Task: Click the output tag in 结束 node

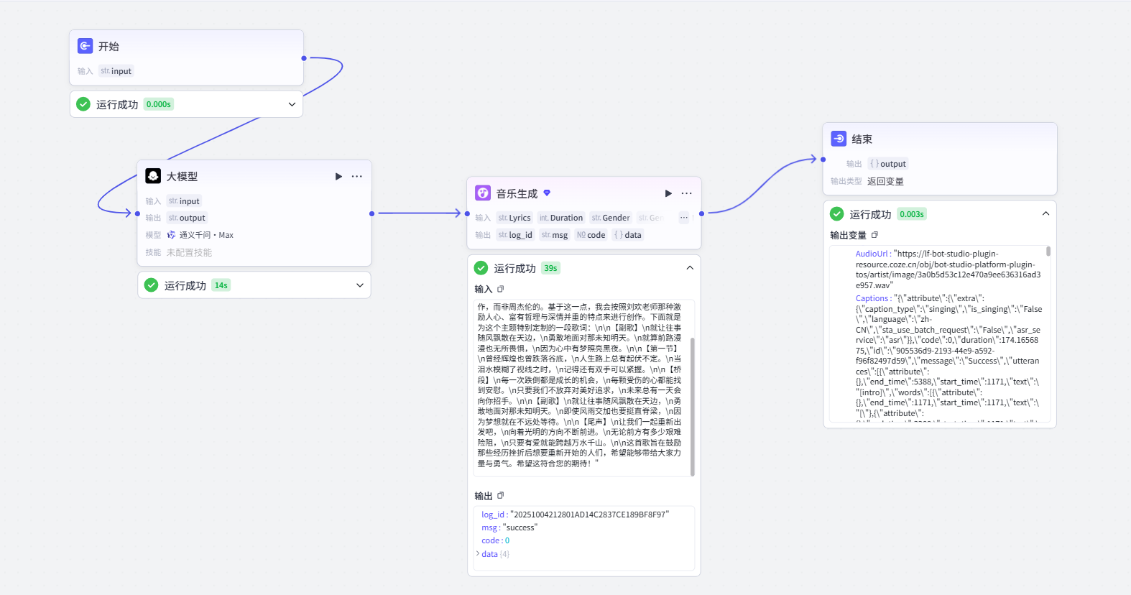Action: click(x=888, y=164)
